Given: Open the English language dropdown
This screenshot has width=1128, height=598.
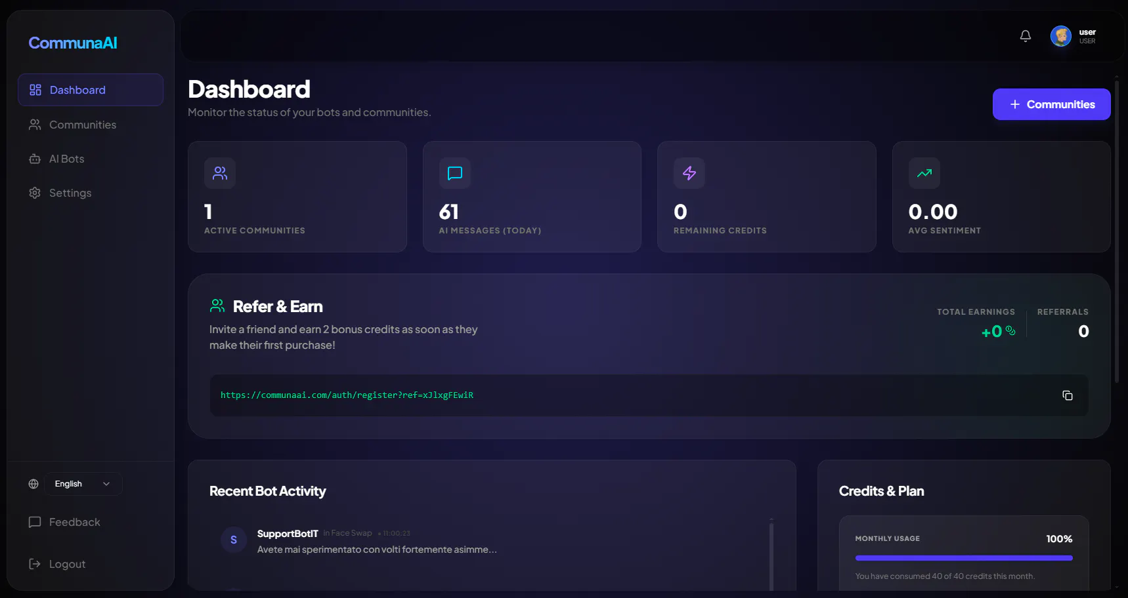Looking at the screenshot, I should [x=83, y=484].
